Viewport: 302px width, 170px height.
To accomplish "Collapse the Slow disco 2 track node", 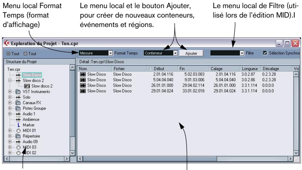I will [10, 81].
